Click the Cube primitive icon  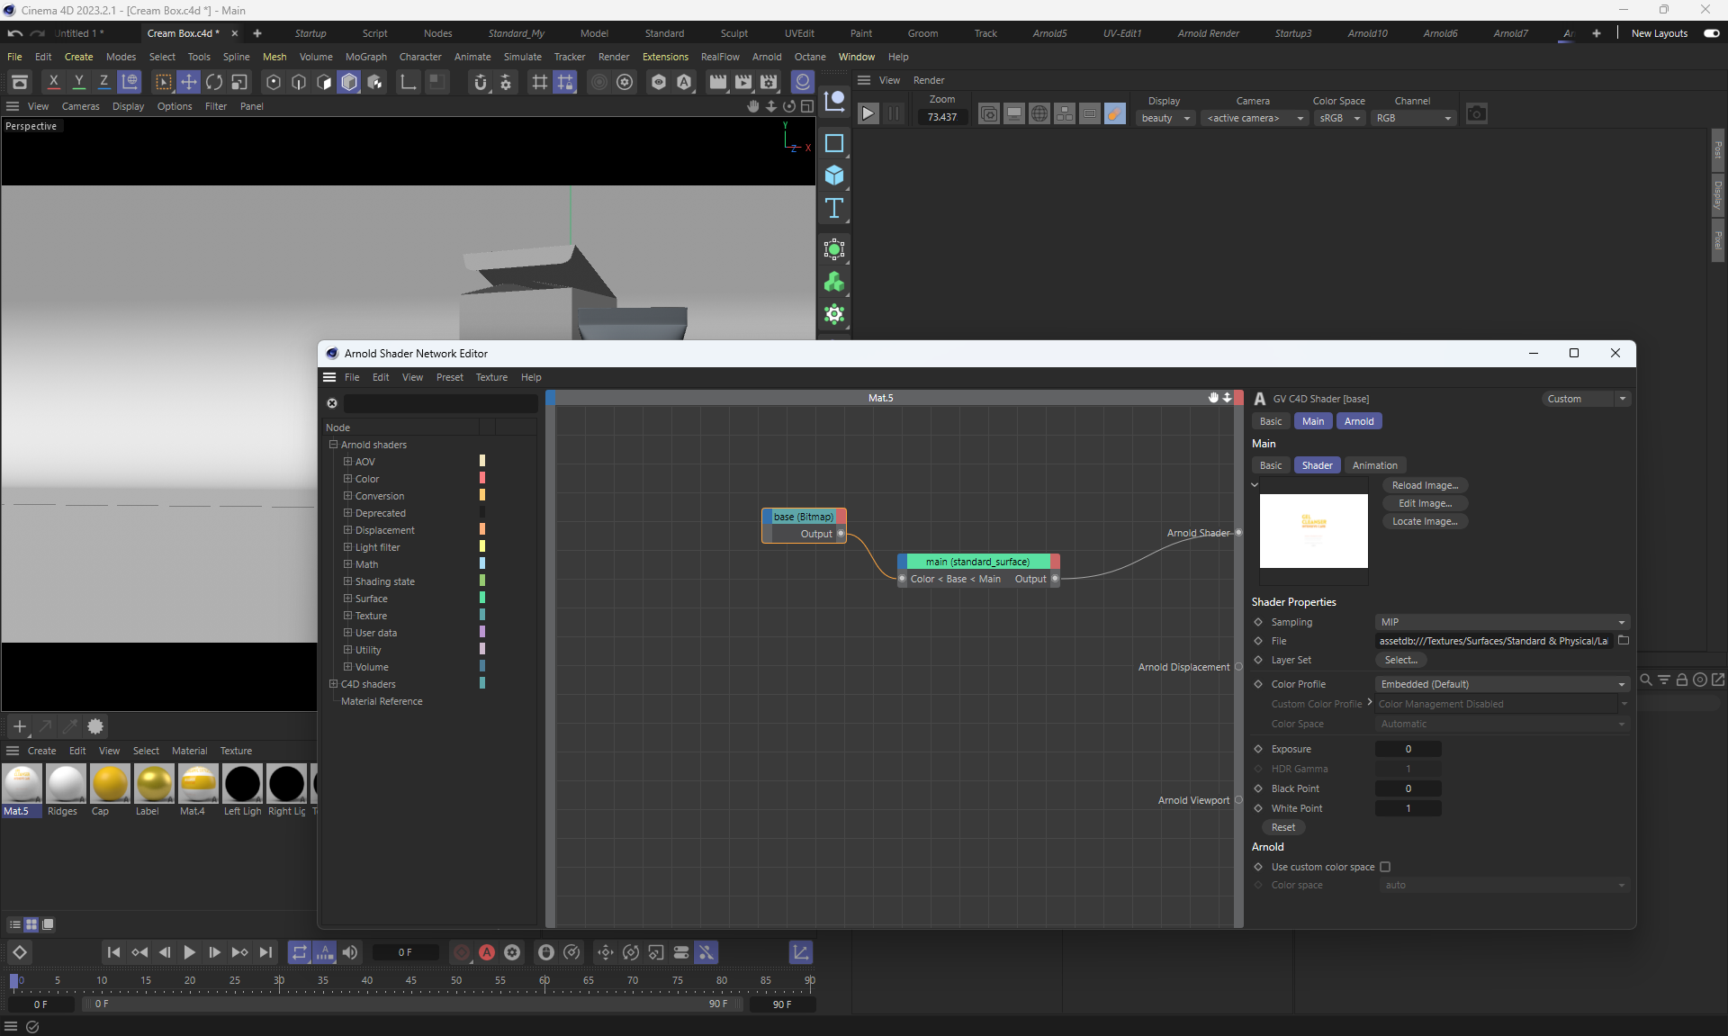tap(834, 176)
